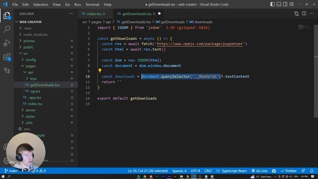Collapse the WEB-CREATOR root folder
The height and width of the screenshot is (179, 318).
(30, 22)
